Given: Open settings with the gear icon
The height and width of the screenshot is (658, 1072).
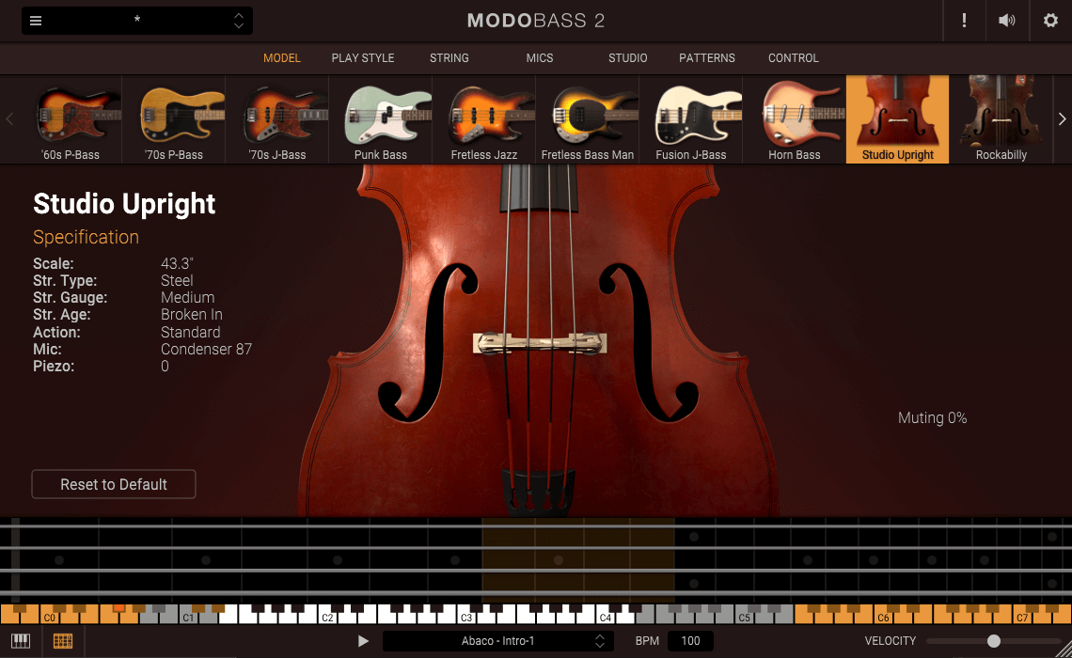Looking at the screenshot, I should click(1050, 21).
